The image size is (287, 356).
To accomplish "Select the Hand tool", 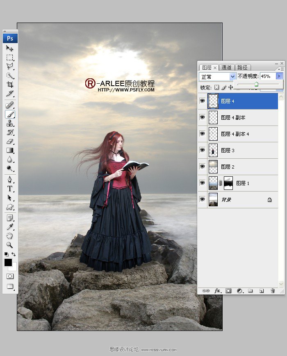I will pyautogui.click(x=9, y=236).
